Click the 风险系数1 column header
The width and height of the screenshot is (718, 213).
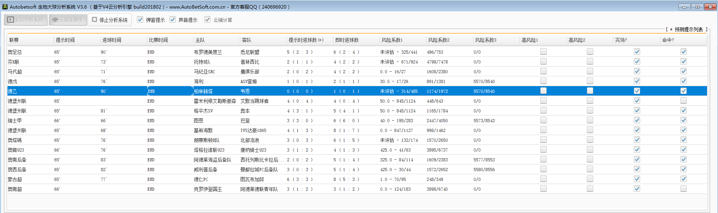(x=392, y=40)
